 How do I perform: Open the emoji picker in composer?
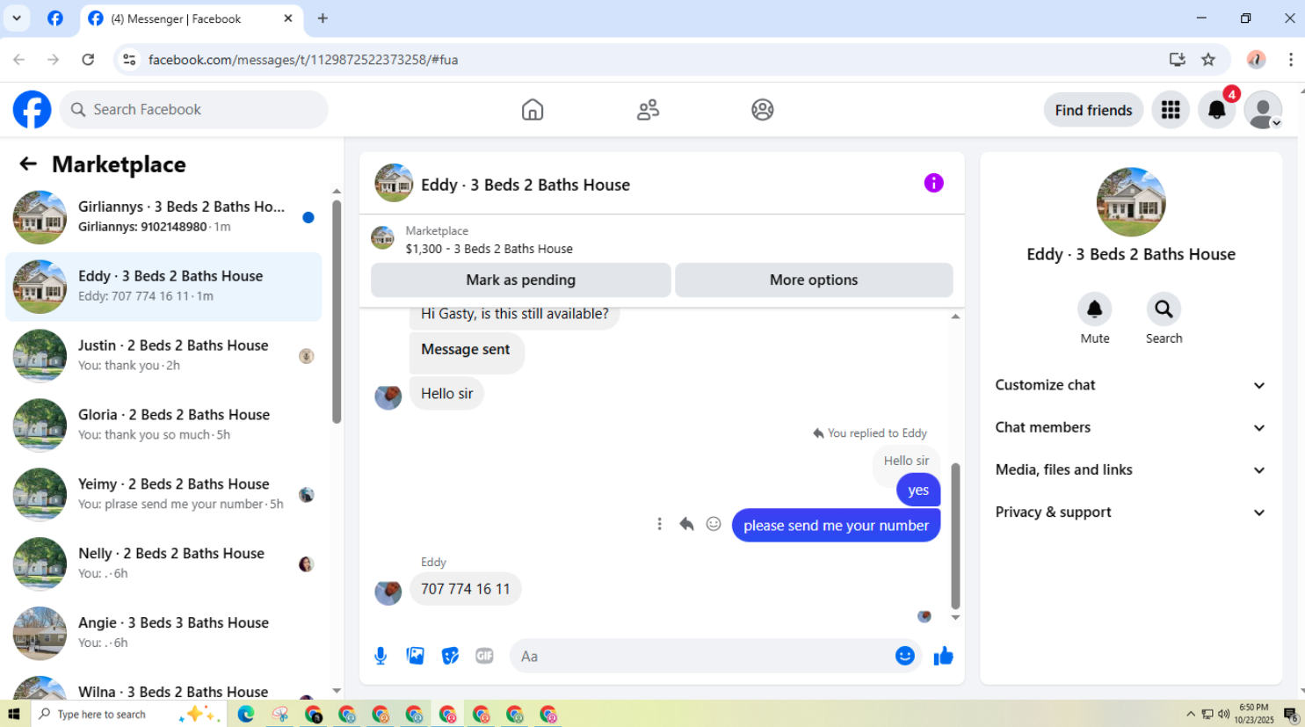pos(904,656)
